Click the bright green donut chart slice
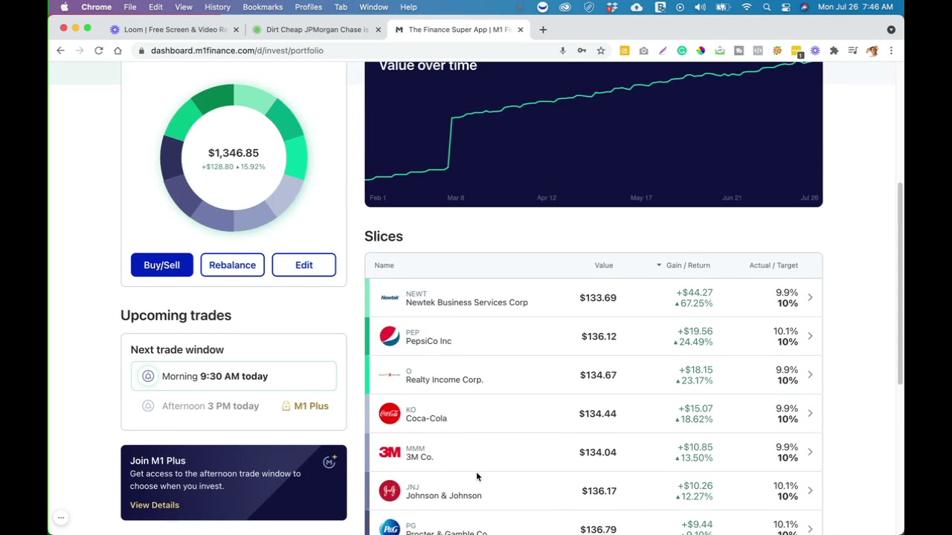Viewport: 952px width, 535px height. (297, 157)
